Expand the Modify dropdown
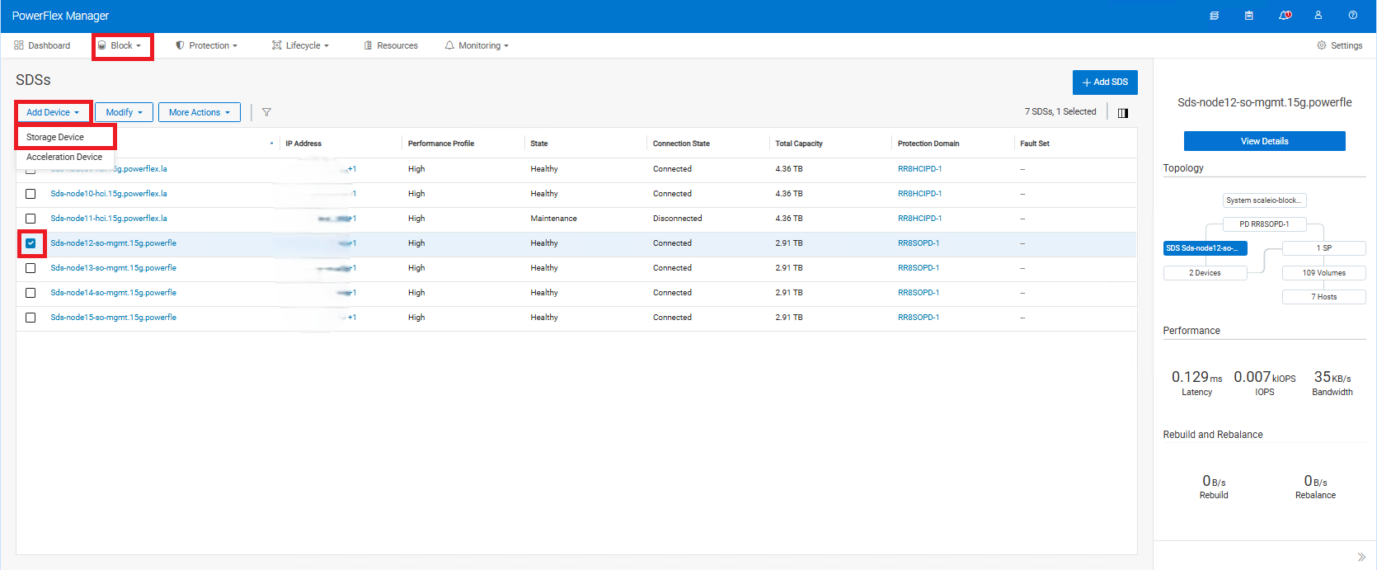1377x570 pixels. click(x=124, y=112)
